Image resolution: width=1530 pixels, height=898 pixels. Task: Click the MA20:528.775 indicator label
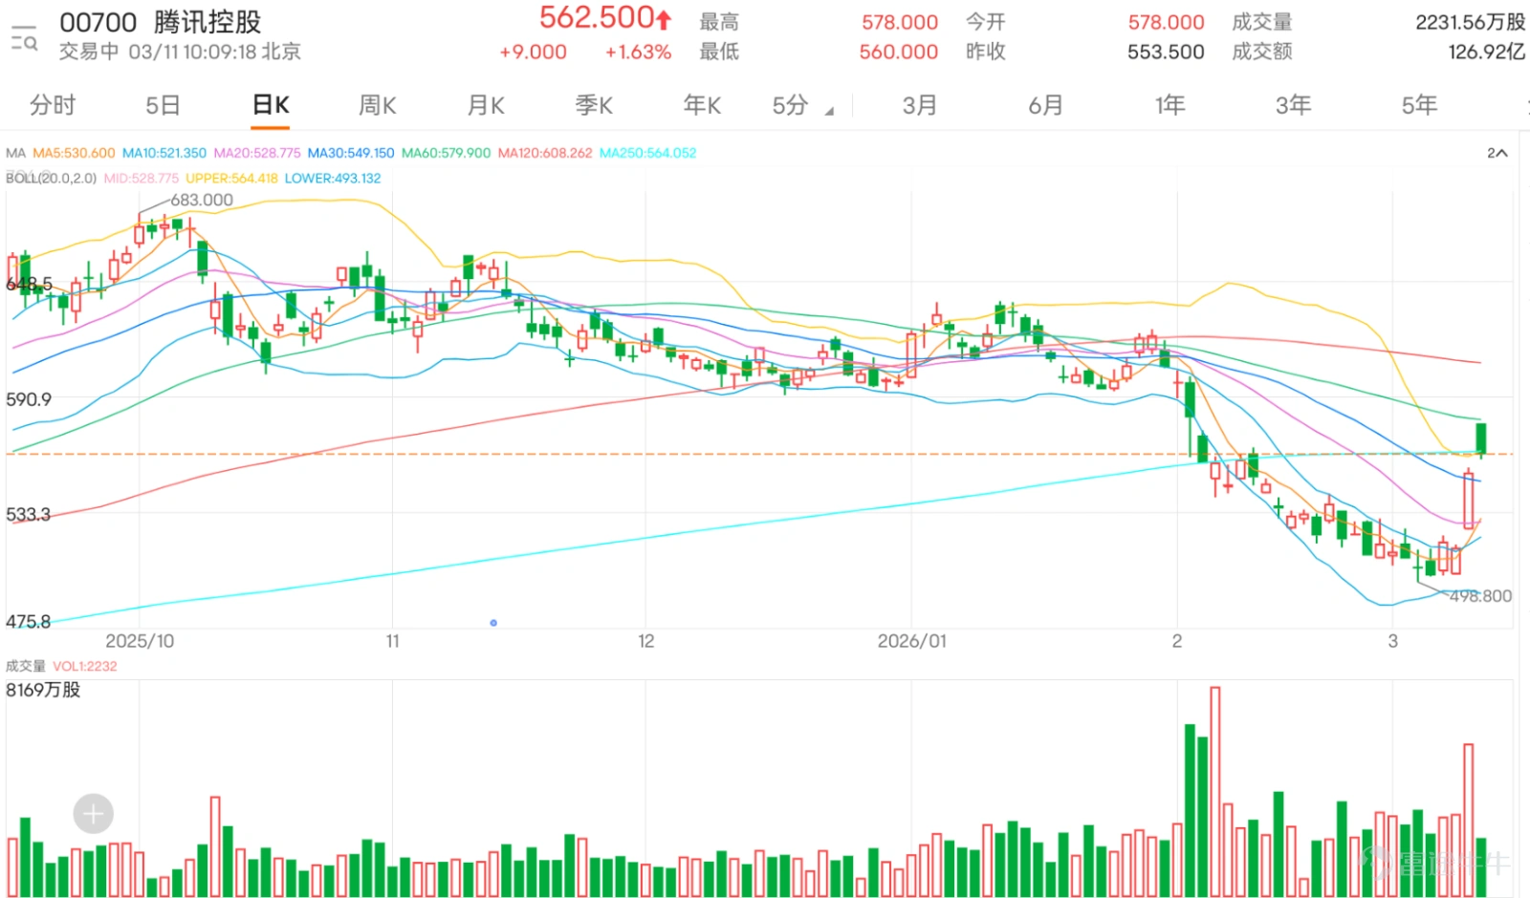coord(257,153)
